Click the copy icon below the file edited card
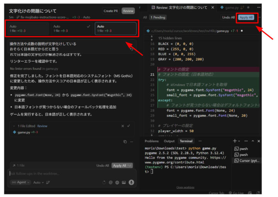 [125, 142]
